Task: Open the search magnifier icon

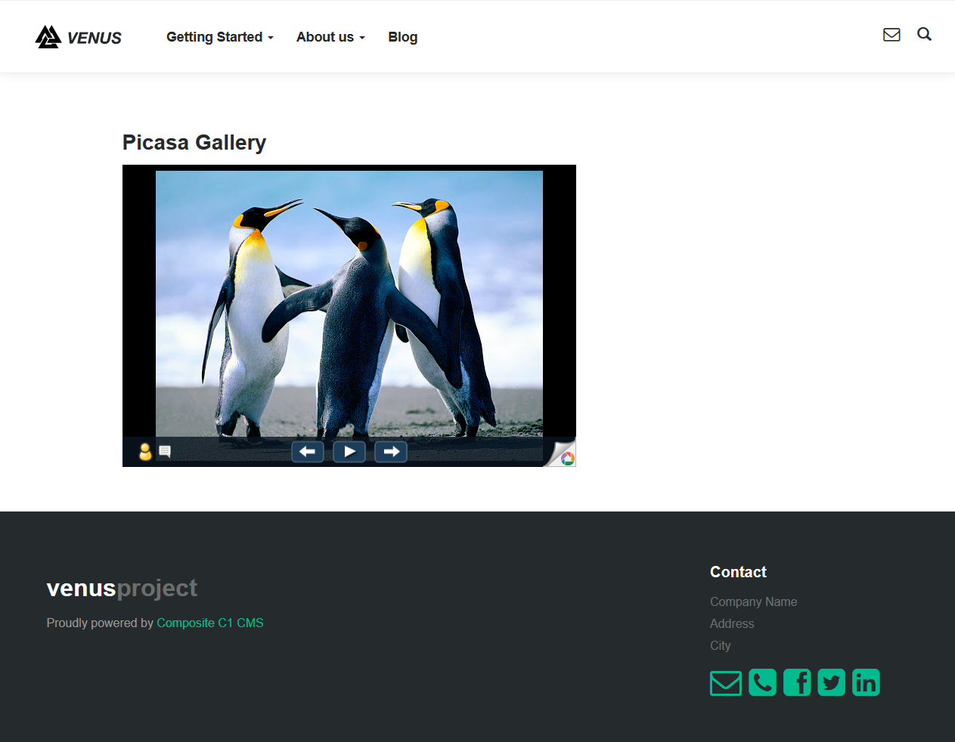Action: (924, 35)
